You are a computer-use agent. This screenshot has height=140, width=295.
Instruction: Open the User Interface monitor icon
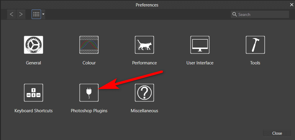point(200,45)
